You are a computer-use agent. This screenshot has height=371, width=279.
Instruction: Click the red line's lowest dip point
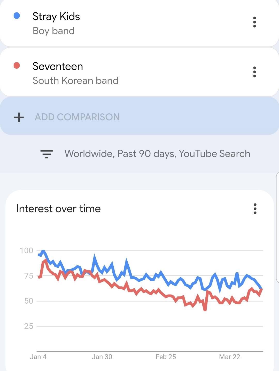click(205, 309)
